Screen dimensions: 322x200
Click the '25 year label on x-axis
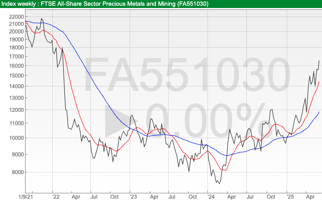click(x=290, y=197)
